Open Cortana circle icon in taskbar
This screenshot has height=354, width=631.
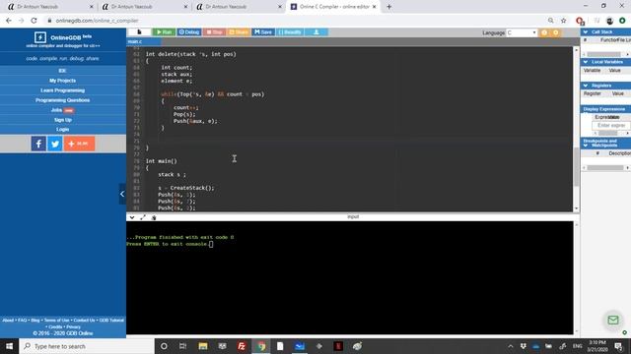pos(164,346)
